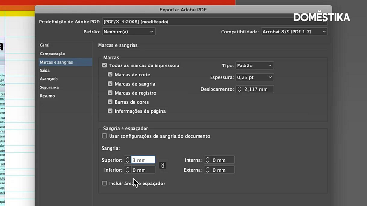Select Geral in the sidebar
The height and width of the screenshot is (206, 367).
tap(44, 45)
